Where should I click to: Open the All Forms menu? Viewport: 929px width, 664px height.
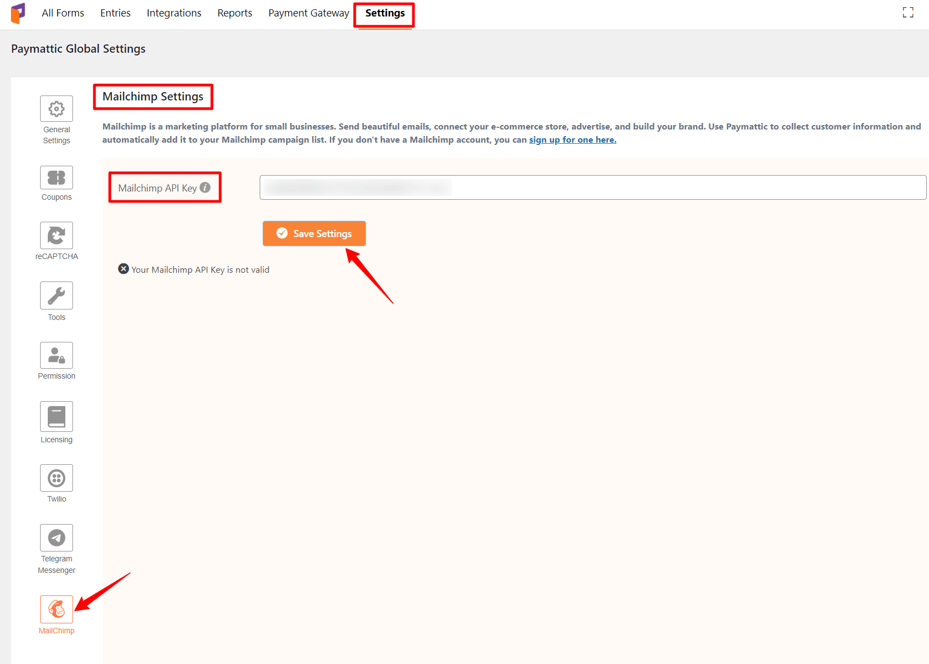pos(63,13)
